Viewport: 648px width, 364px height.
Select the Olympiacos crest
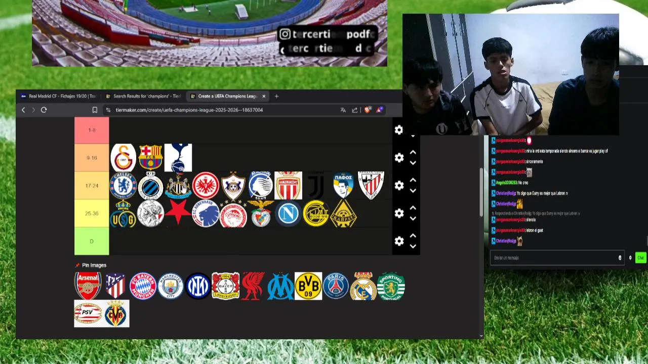click(233, 213)
